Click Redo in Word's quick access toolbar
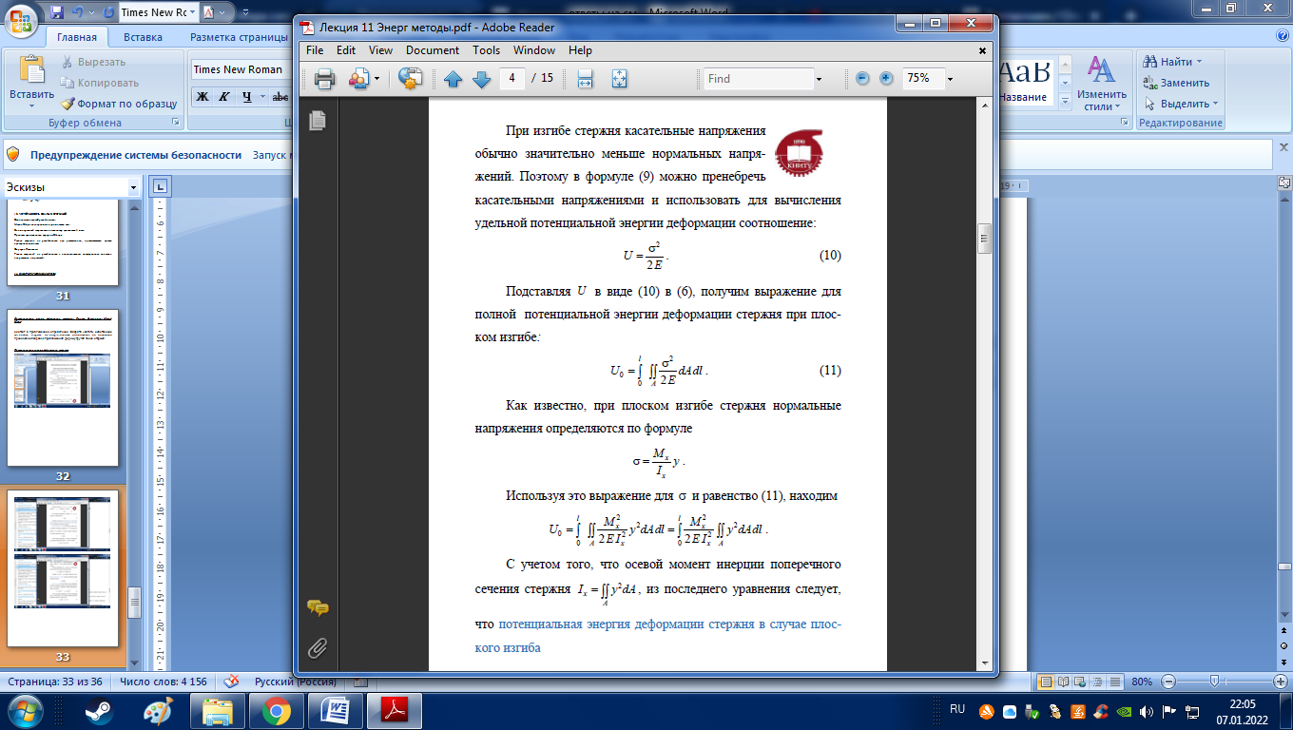The image size is (1293, 730). click(107, 12)
